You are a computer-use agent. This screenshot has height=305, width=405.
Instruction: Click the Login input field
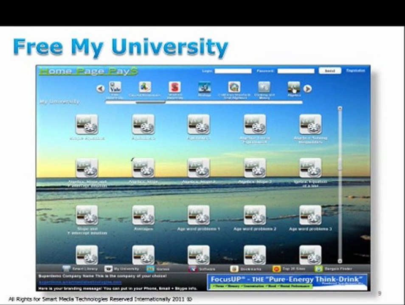233,71
